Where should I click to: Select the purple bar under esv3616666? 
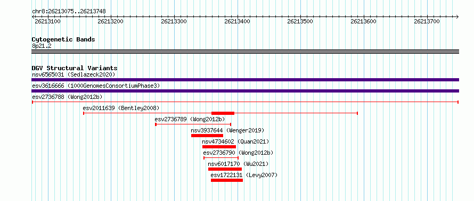(245, 91)
